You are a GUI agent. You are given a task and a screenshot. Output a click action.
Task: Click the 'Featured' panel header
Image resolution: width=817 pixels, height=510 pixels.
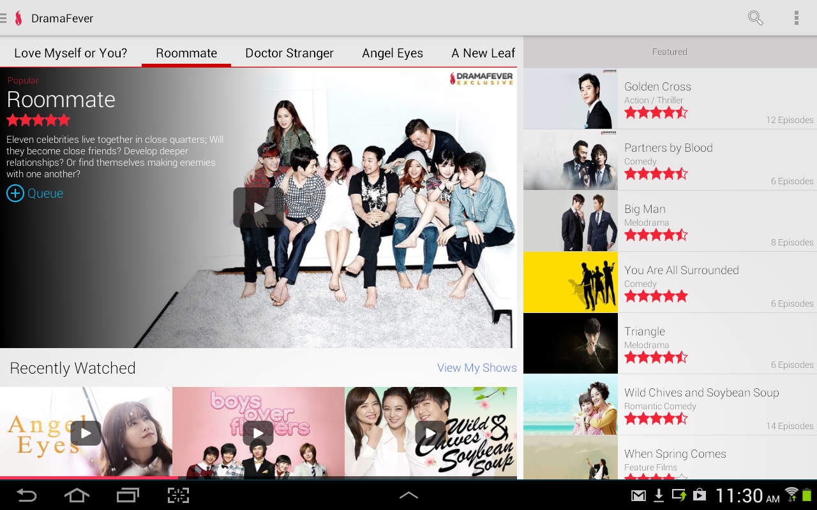pos(670,52)
